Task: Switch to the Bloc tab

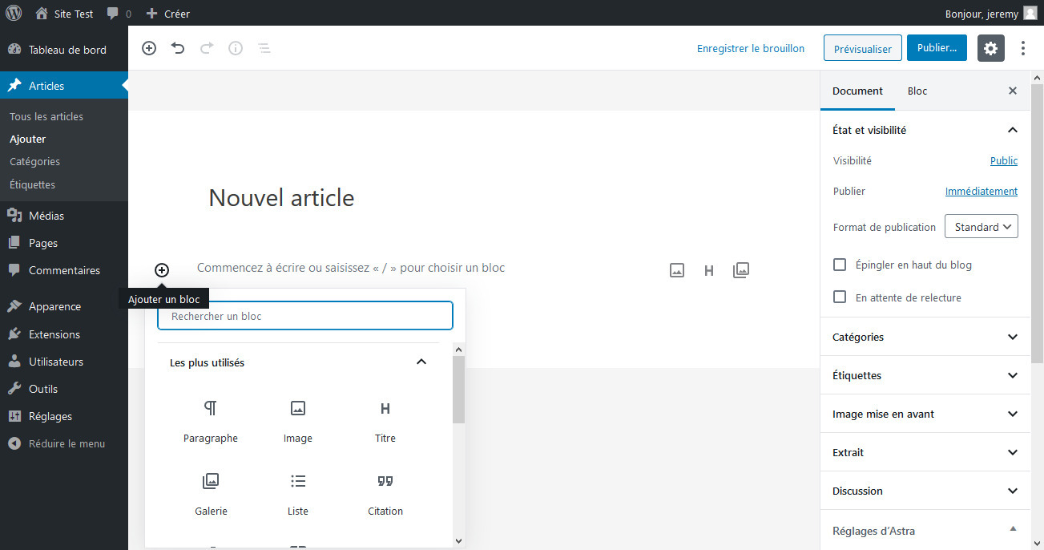Action: click(917, 91)
